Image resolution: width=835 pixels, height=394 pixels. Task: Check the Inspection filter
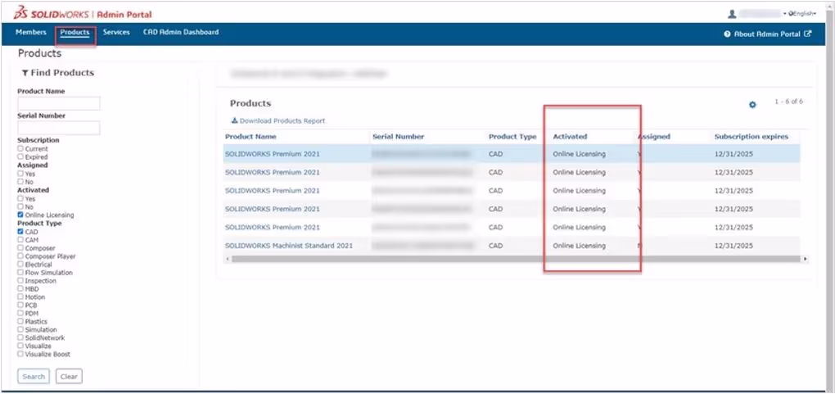pyautogui.click(x=20, y=280)
